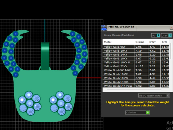Viewport: 173px width, 130px height.
Task: Sort by the Grams column header
Action: (141, 42)
